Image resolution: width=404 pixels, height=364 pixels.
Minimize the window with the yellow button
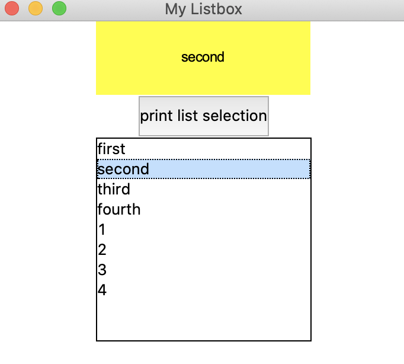coord(36,9)
